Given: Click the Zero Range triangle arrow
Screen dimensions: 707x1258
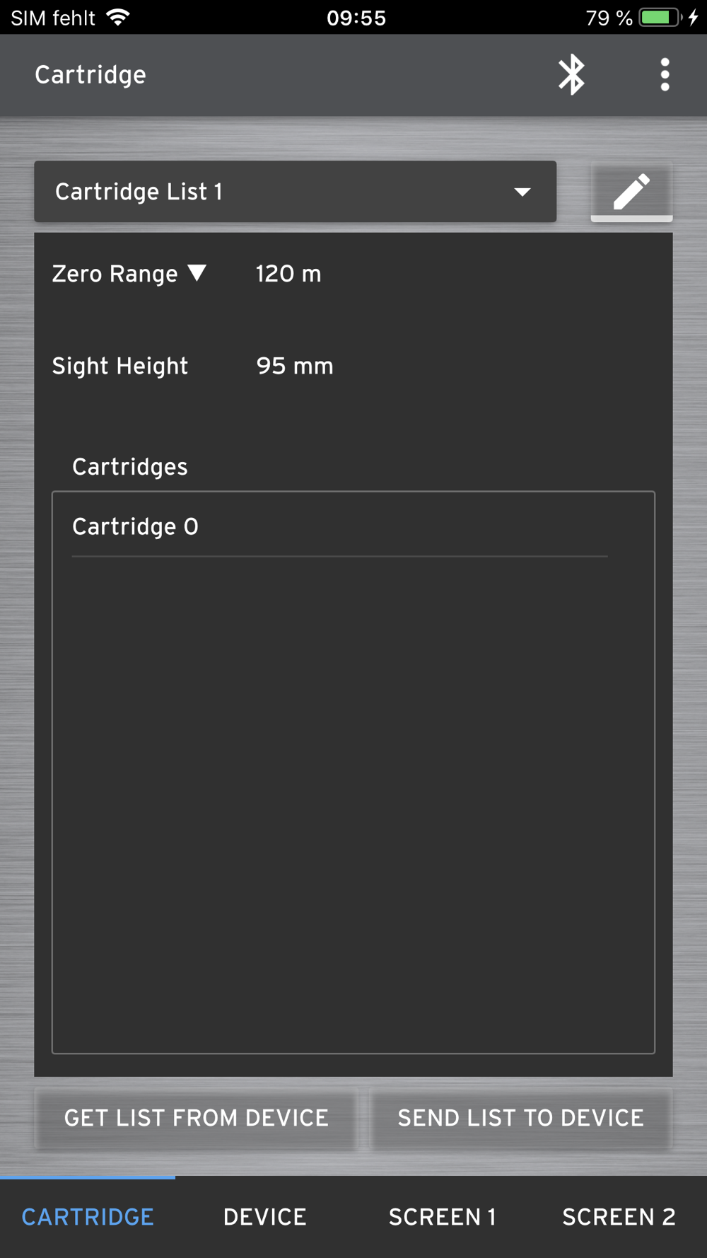Looking at the screenshot, I should coord(197,273).
